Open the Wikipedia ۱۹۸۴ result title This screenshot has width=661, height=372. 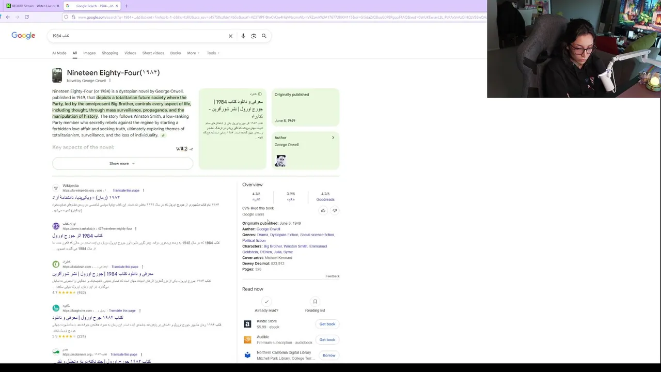(86, 197)
